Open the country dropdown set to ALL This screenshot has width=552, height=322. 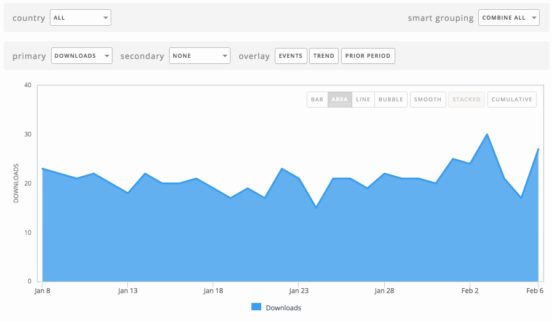click(x=81, y=18)
